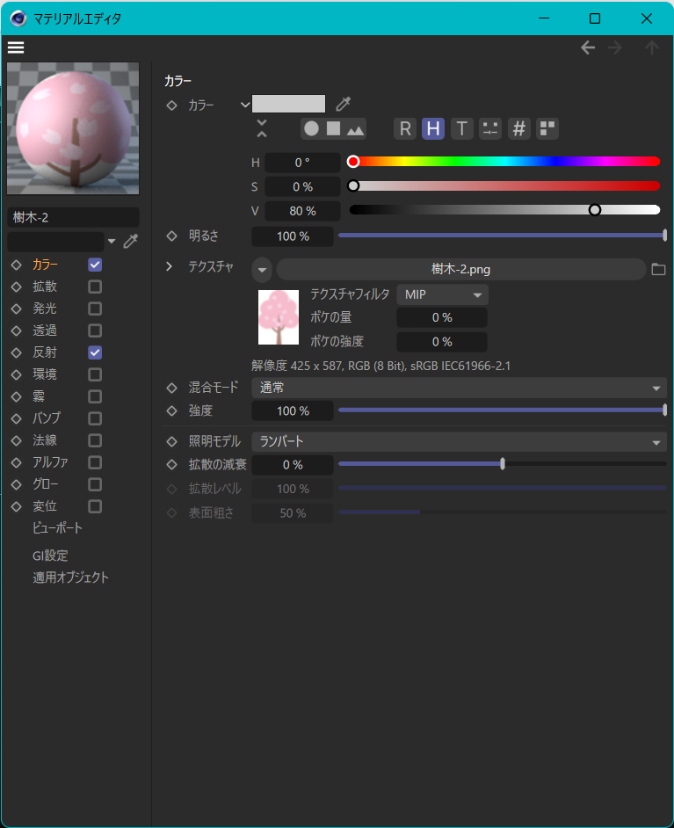The image size is (674, 828).
Task: Switch to picture color picker icon
Action: pos(355,129)
